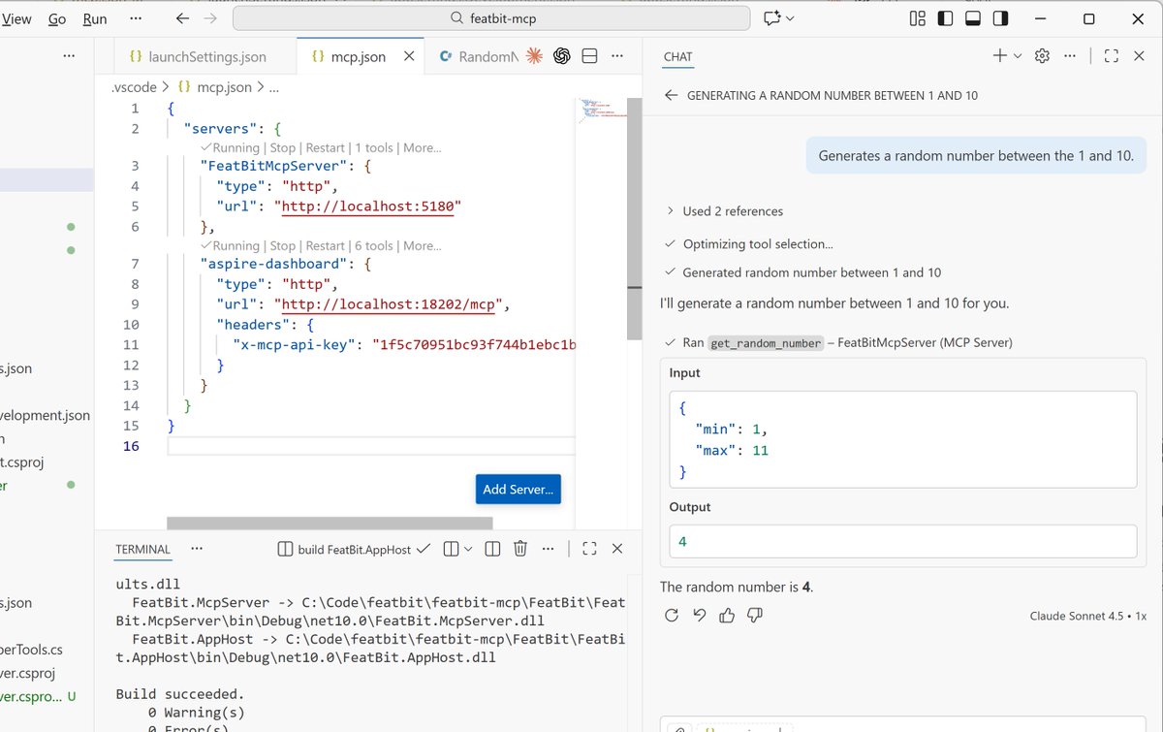1163x732 pixels.
Task: Maximize the chat view
Action: (1112, 56)
